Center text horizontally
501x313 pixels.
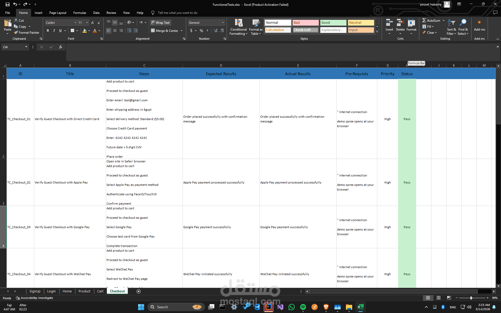tap(115, 31)
